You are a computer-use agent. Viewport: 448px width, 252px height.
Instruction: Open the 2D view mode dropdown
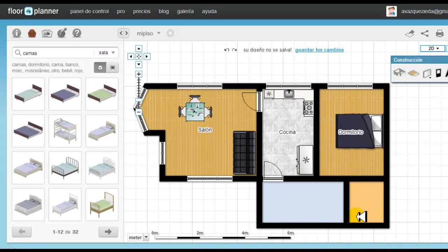pos(432,48)
